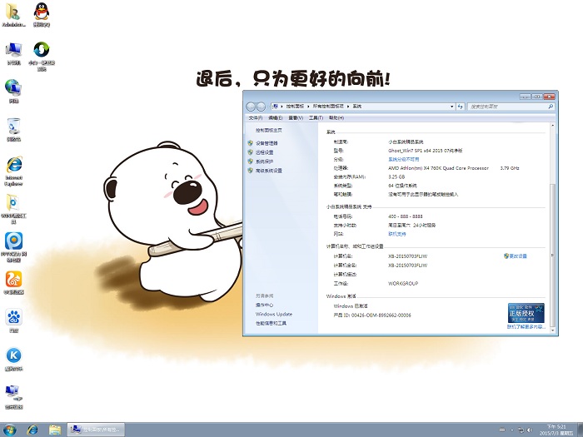Image resolution: width=583 pixels, height=437 pixels.
Task: Open the 文件(F) menu
Action: point(256,118)
